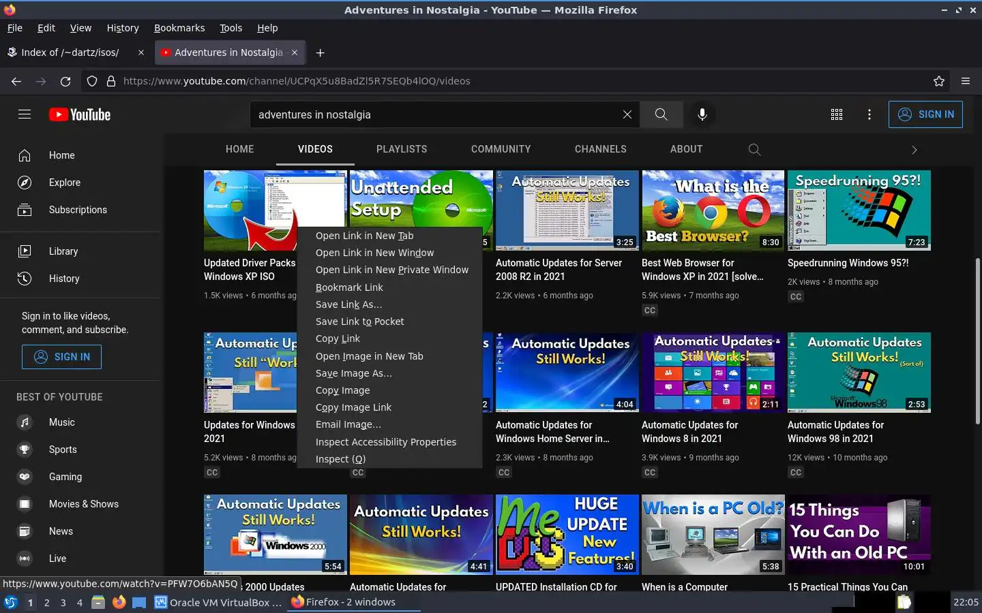Open a new tab with plus button
The image size is (982, 613).
point(320,52)
